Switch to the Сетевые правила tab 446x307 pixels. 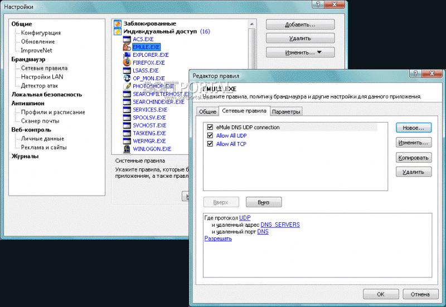[x=244, y=111]
